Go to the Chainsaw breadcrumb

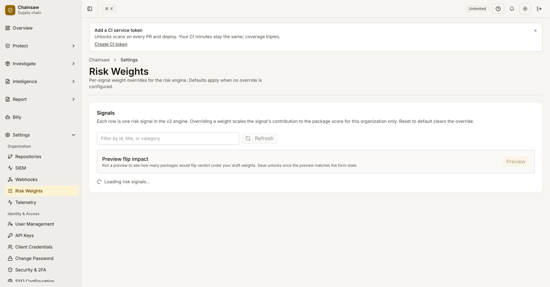99,60
